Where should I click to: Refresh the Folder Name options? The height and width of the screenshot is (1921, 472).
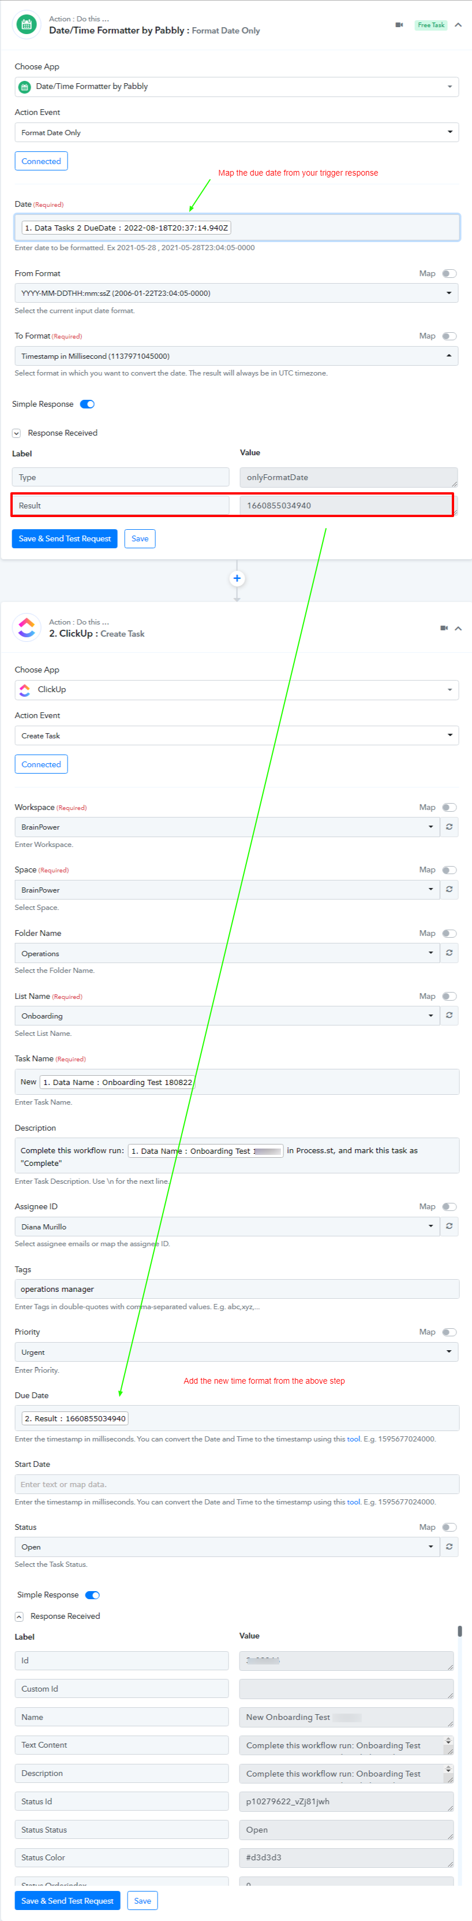[x=449, y=952]
